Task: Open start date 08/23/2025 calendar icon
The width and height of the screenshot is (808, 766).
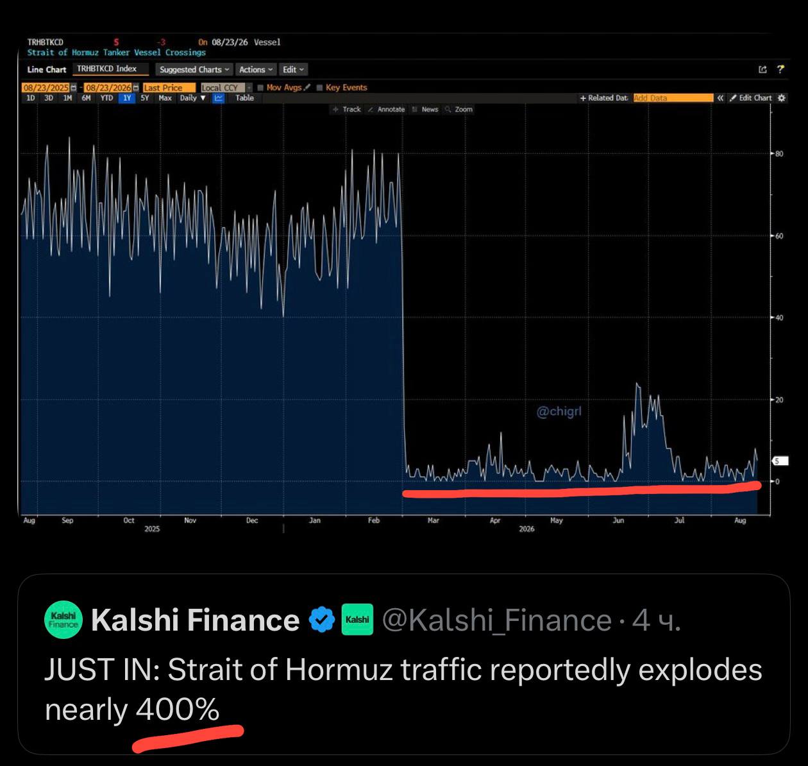Action: click(x=73, y=87)
